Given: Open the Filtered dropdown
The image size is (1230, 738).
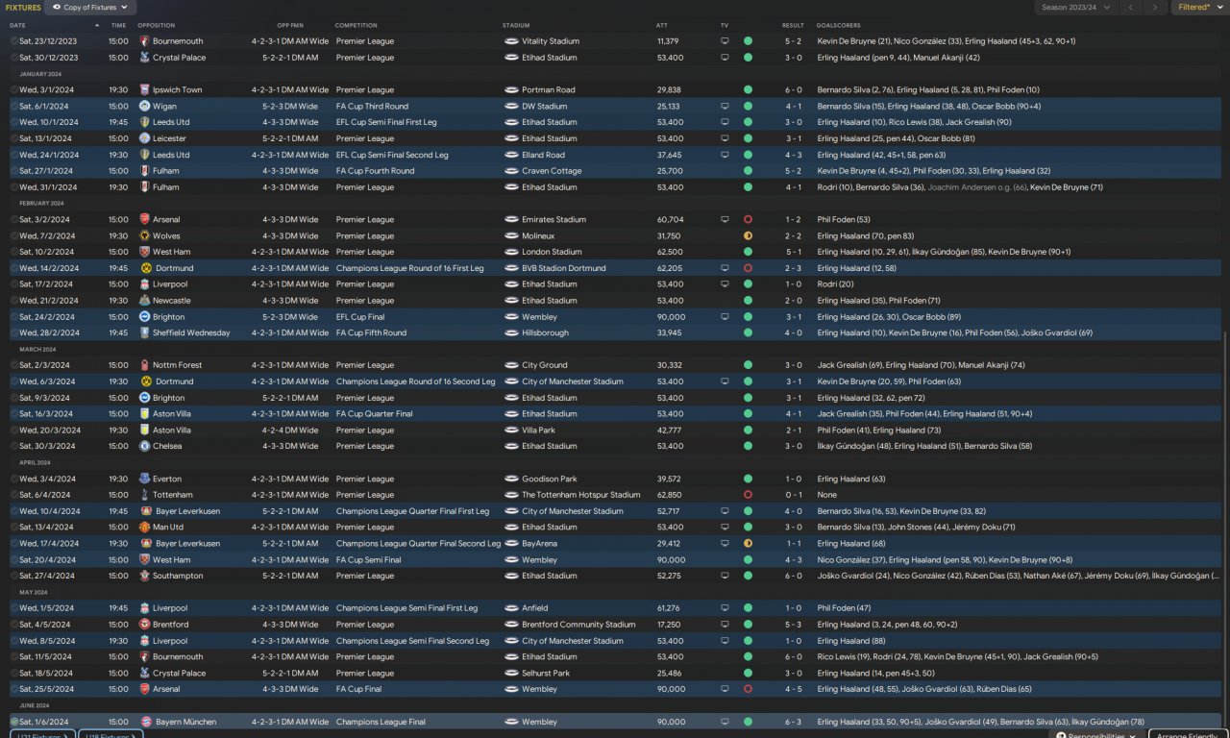Looking at the screenshot, I should click(1199, 8).
